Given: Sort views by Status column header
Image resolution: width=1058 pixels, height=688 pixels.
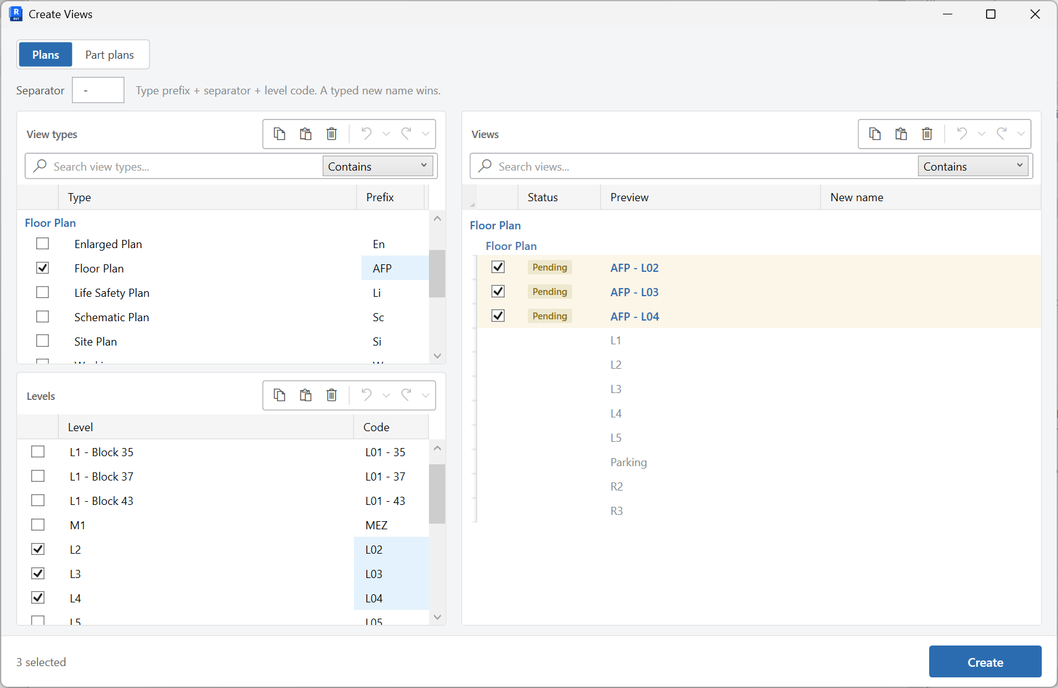Looking at the screenshot, I should [560, 197].
